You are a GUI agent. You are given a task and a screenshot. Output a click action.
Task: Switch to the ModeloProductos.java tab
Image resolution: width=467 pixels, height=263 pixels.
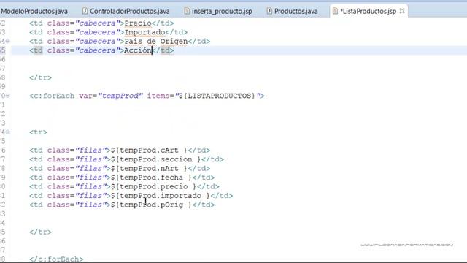(34, 12)
